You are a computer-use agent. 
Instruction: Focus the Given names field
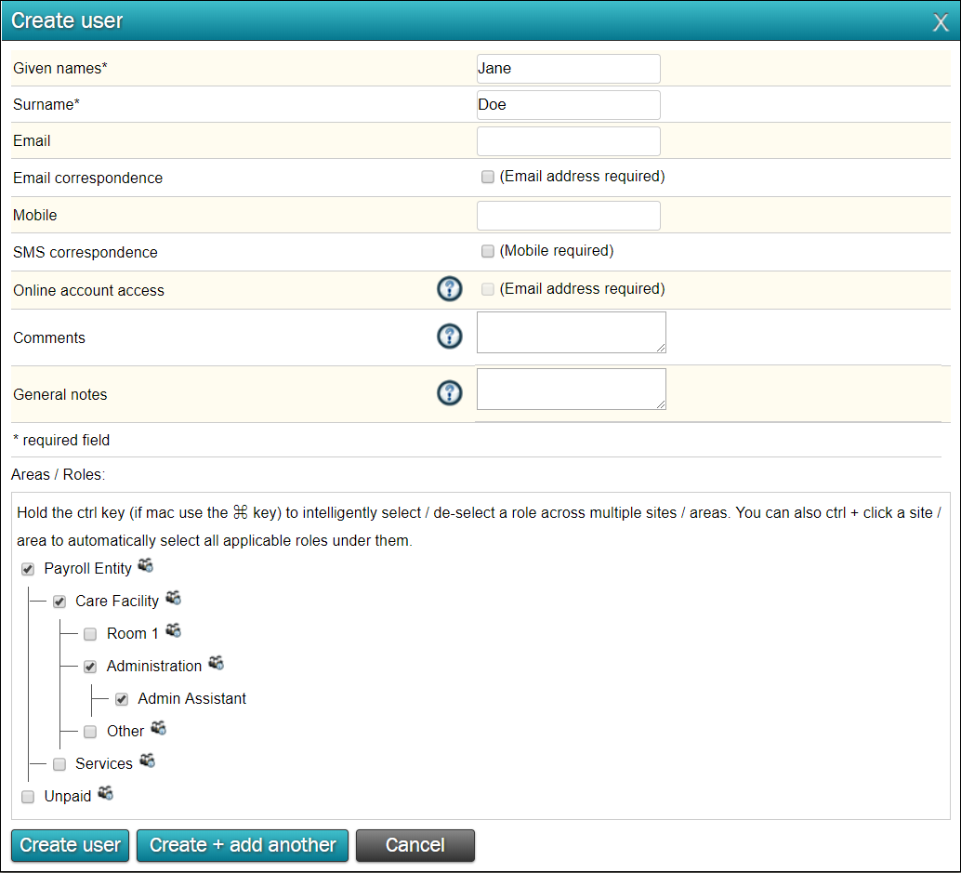click(568, 69)
